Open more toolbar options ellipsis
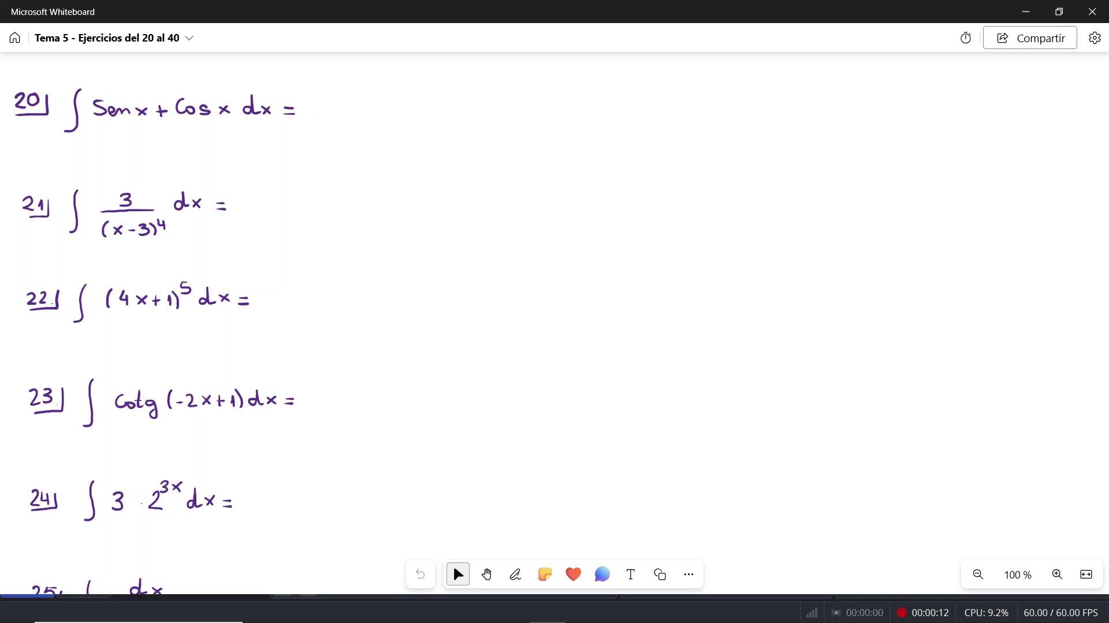This screenshot has height=623, width=1109. [689, 575]
